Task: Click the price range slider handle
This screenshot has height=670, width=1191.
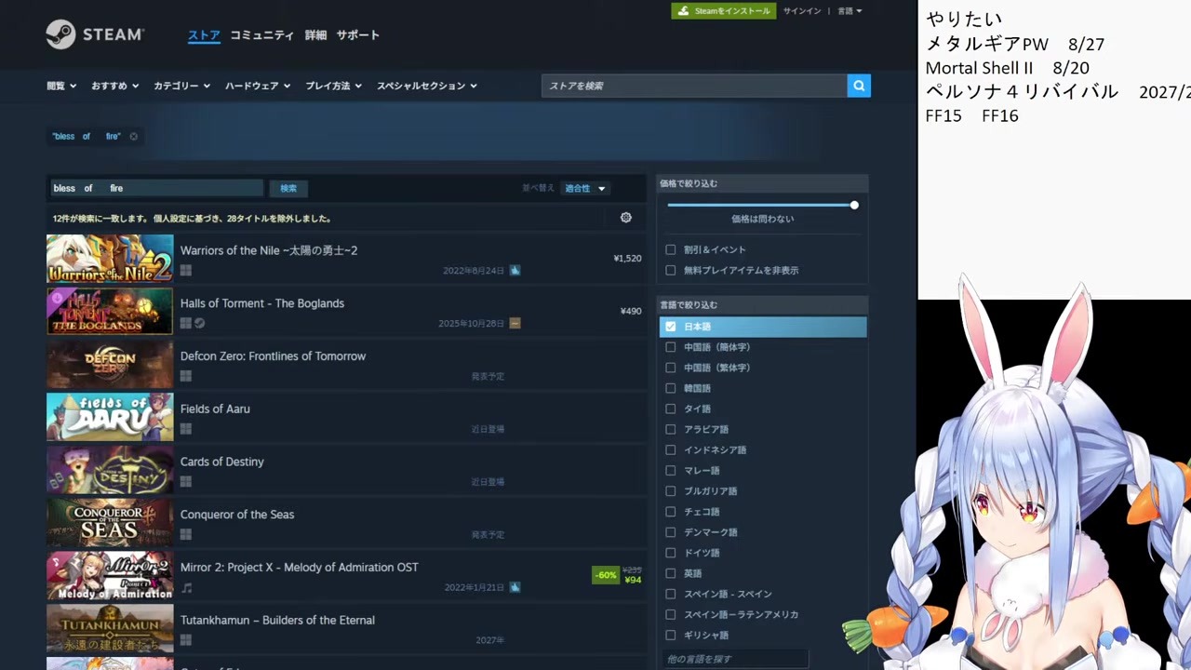Action: click(854, 205)
